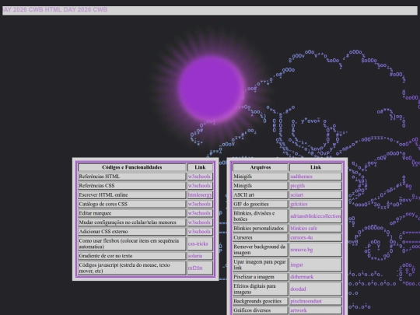Image resolution: width=420 pixels, height=315 pixels.
Task: Select the 'Efeitos digitais para imagens' cell
Action: [x=261, y=289]
